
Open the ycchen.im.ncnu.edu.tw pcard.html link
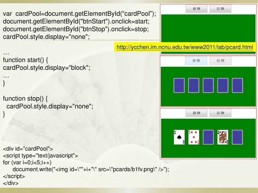185,47
